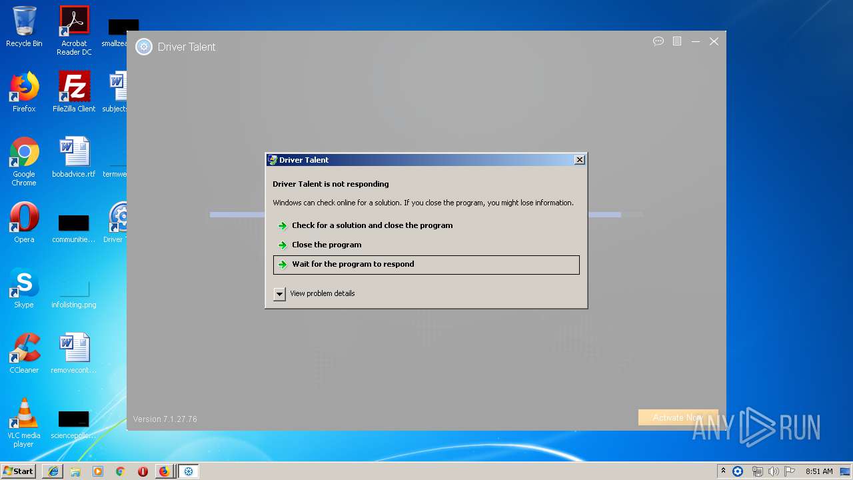853x480 pixels.
Task: Launch Google Chrome desktop shortcut
Action: click(24, 161)
